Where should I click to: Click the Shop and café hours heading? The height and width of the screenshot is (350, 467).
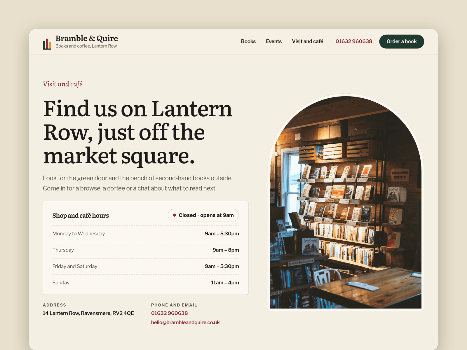coord(81,216)
